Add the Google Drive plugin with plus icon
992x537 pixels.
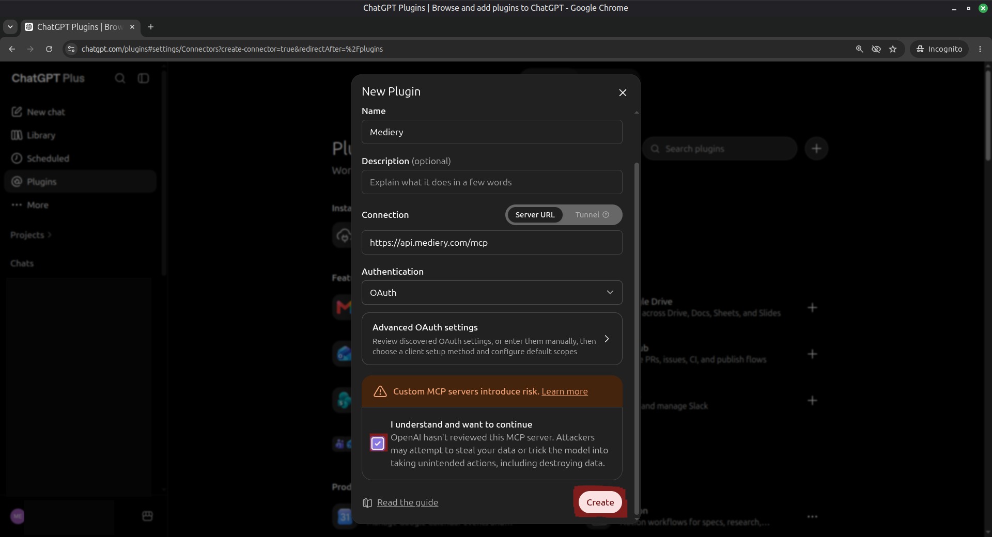[812, 308]
